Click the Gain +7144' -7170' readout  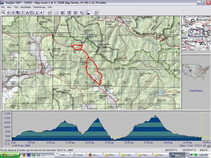193,146
